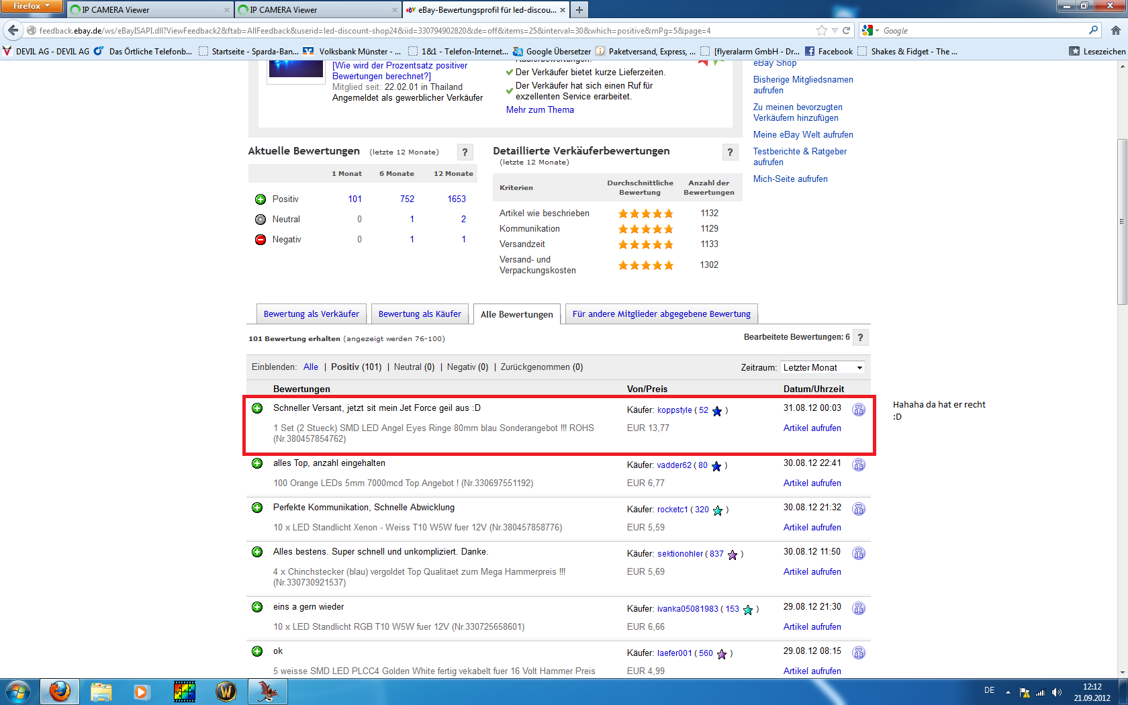Click the blue star next to koppstyle
1128x705 pixels.
pos(717,411)
